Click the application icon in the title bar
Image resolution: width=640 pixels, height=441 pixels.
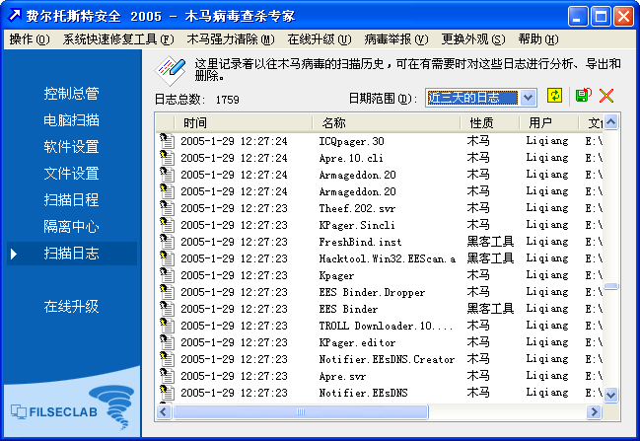click(x=14, y=16)
